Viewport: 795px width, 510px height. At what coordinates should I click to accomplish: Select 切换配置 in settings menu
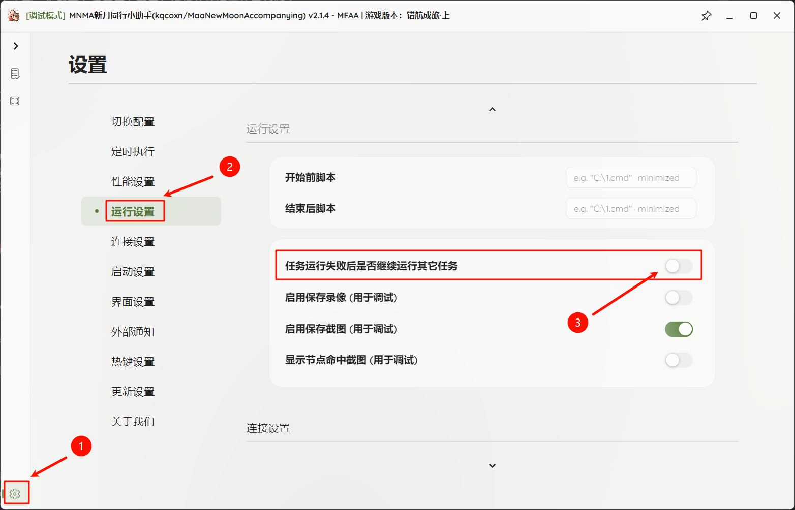coord(133,121)
